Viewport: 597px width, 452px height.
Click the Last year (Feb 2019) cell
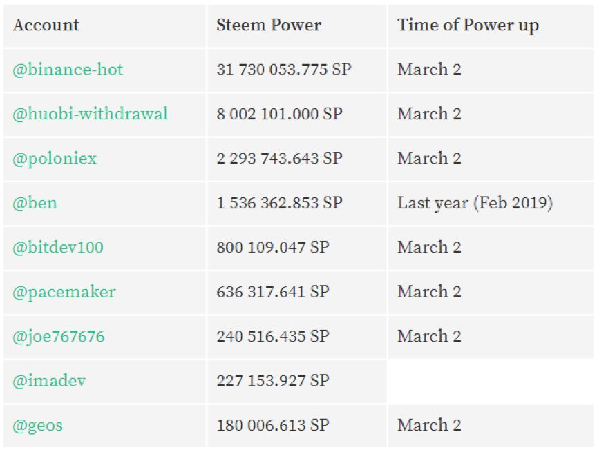[x=475, y=203]
